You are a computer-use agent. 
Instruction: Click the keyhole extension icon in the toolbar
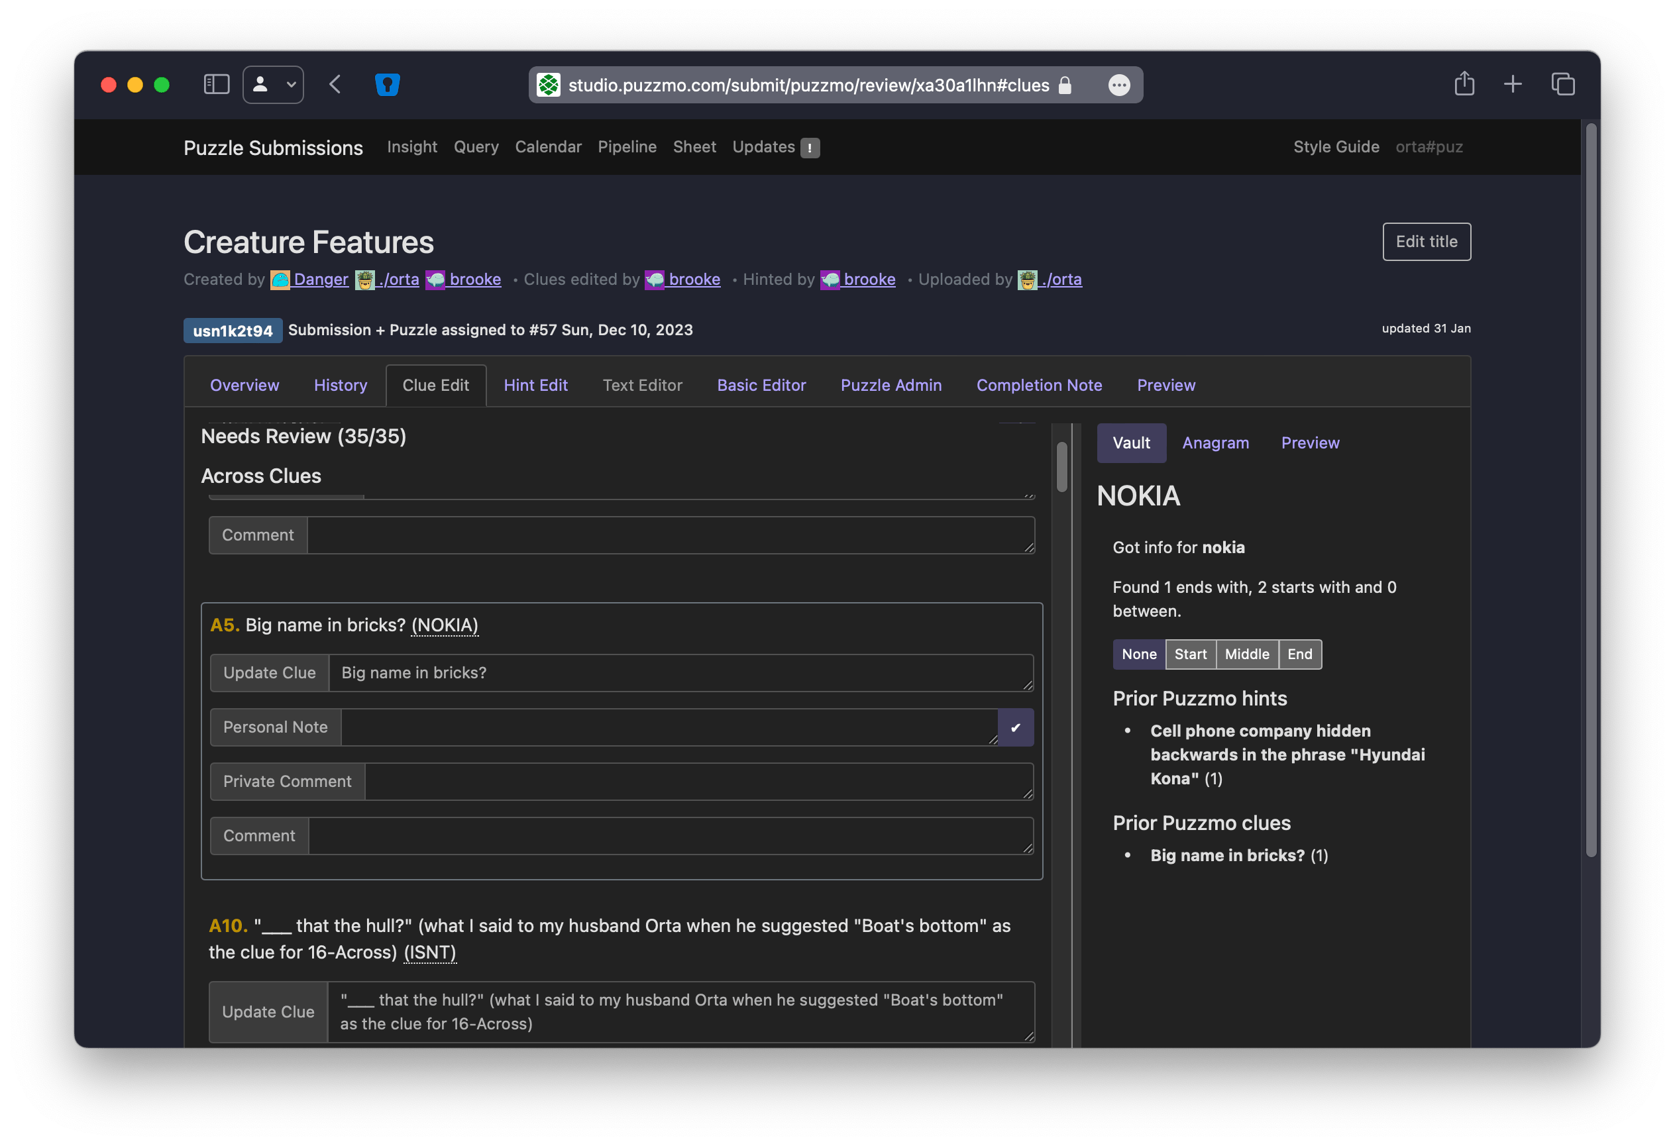pyautogui.click(x=387, y=84)
